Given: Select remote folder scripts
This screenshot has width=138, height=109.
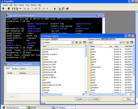Looking at the screenshot, I should click(93, 85).
